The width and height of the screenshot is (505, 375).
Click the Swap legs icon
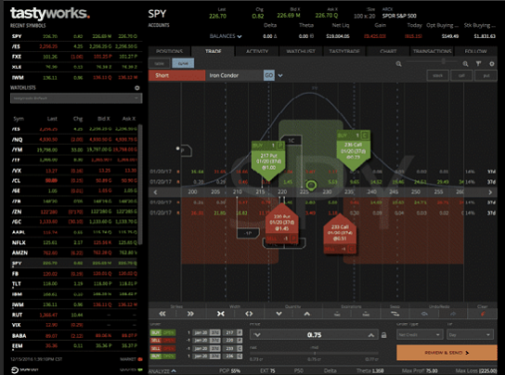pos(395,314)
